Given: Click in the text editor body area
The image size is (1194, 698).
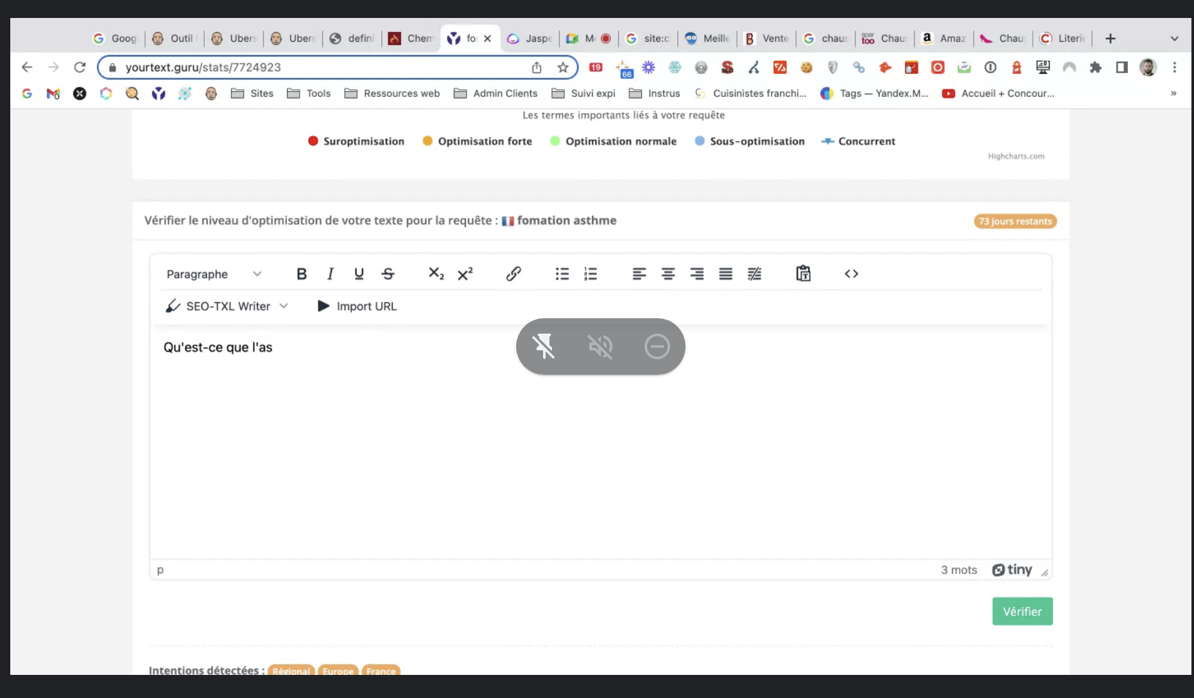Looking at the screenshot, I should pos(600,443).
